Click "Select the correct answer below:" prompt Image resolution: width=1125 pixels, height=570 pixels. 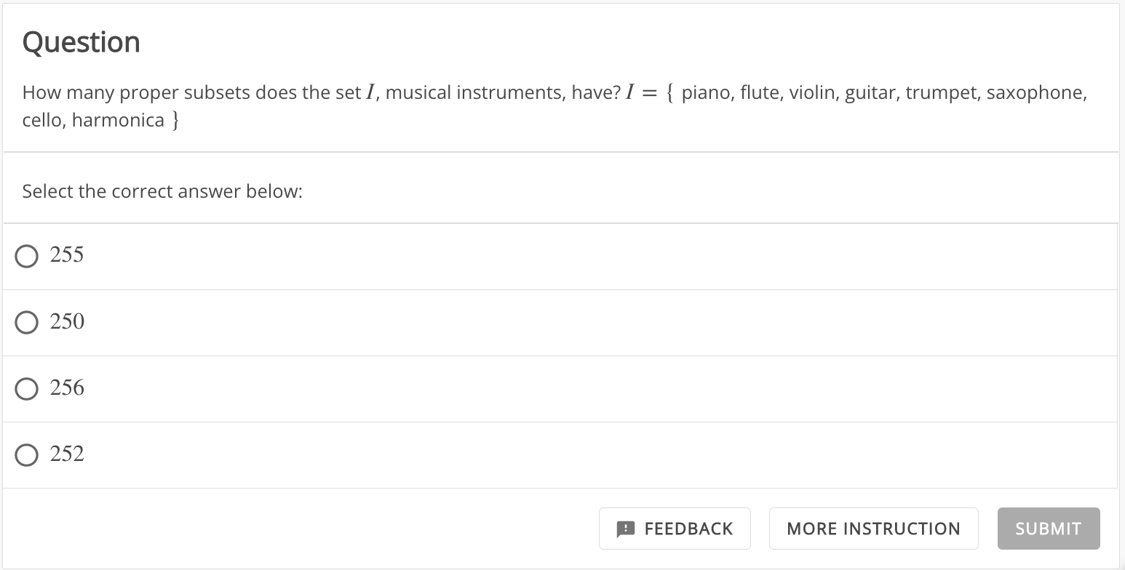[x=162, y=191]
